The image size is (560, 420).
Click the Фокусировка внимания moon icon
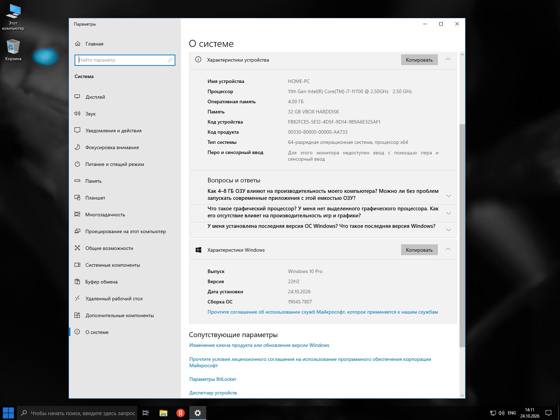(x=77, y=147)
